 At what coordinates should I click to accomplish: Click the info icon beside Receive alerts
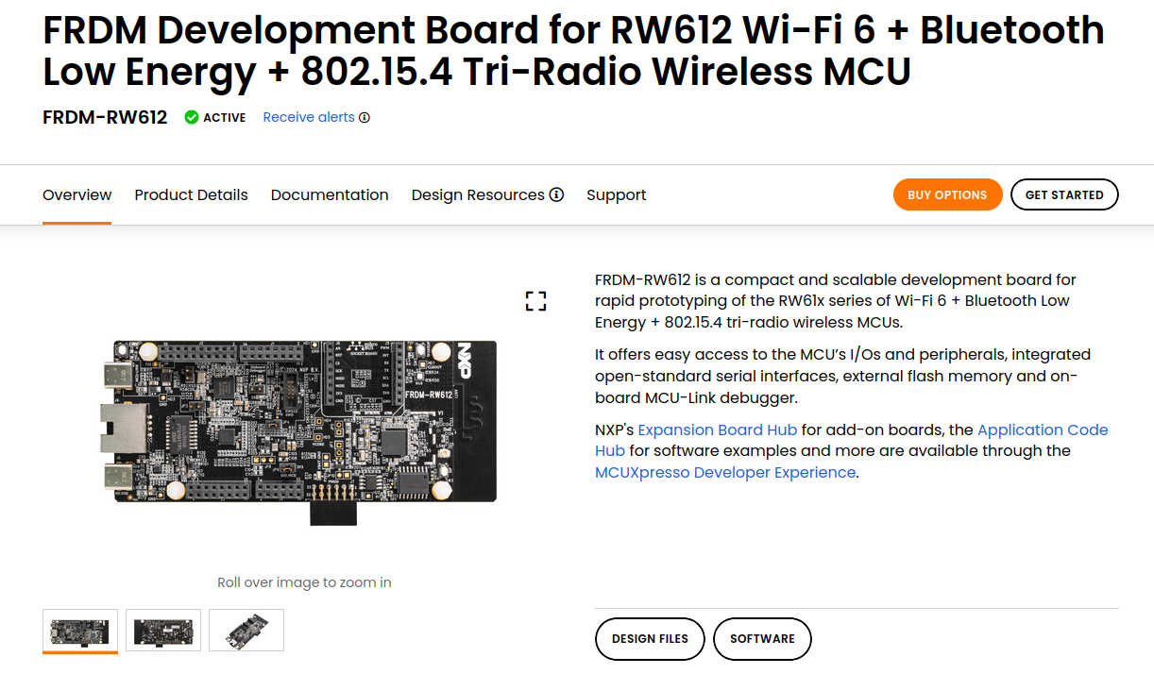point(365,118)
